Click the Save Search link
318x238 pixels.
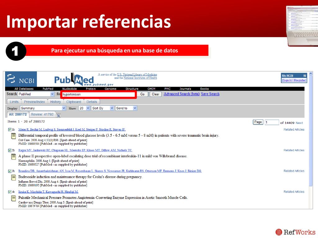tap(210, 94)
